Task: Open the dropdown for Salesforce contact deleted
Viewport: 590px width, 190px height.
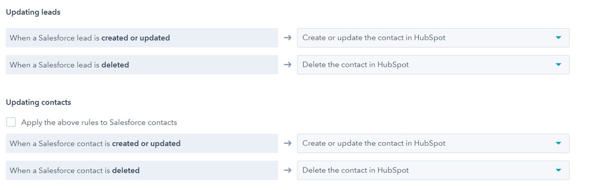Action: point(433,170)
